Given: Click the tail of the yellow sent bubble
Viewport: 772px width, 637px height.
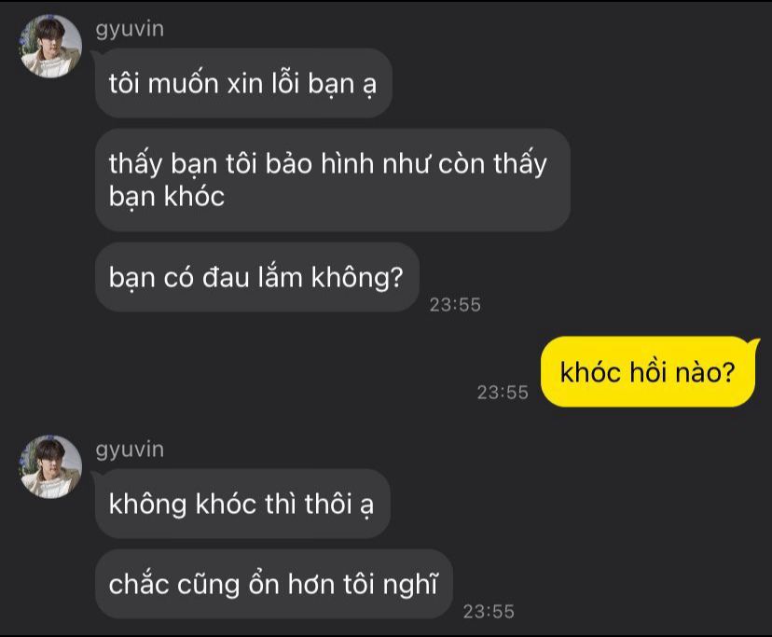Looking at the screenshot, I should click(754, 342).
